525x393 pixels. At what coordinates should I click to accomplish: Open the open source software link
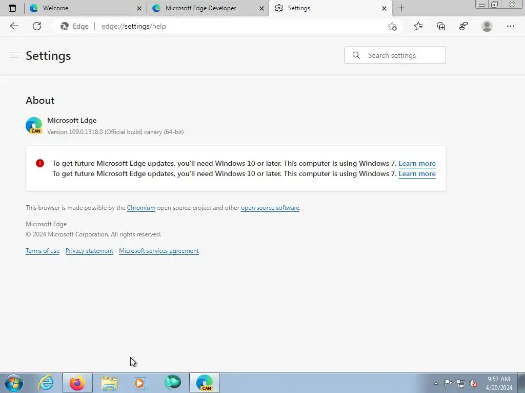point(270,208)
